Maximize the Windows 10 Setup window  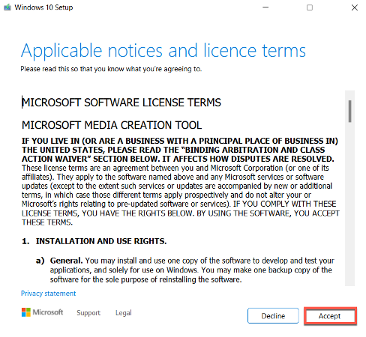tap(310, 7)
